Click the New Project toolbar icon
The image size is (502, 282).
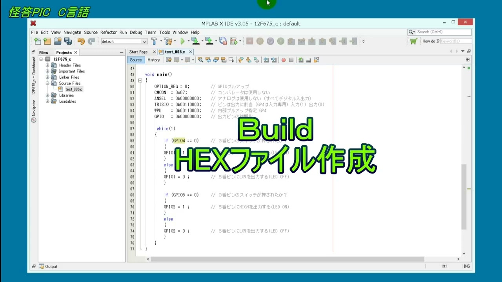coord(47,41)
